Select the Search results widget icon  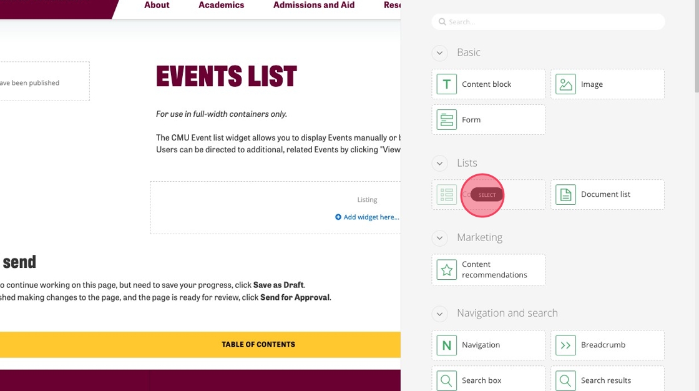point(565,380)
